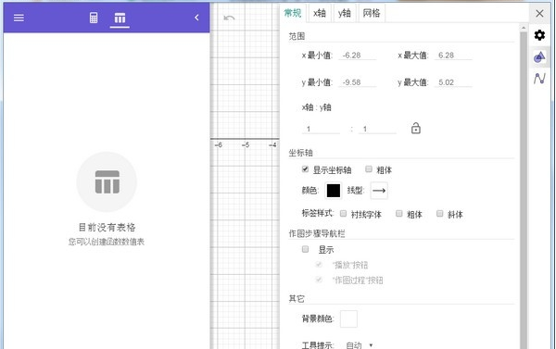556x349 pixels.
Task: Check the 显示 navigation bar checkbox
Action: click(305, 249)
